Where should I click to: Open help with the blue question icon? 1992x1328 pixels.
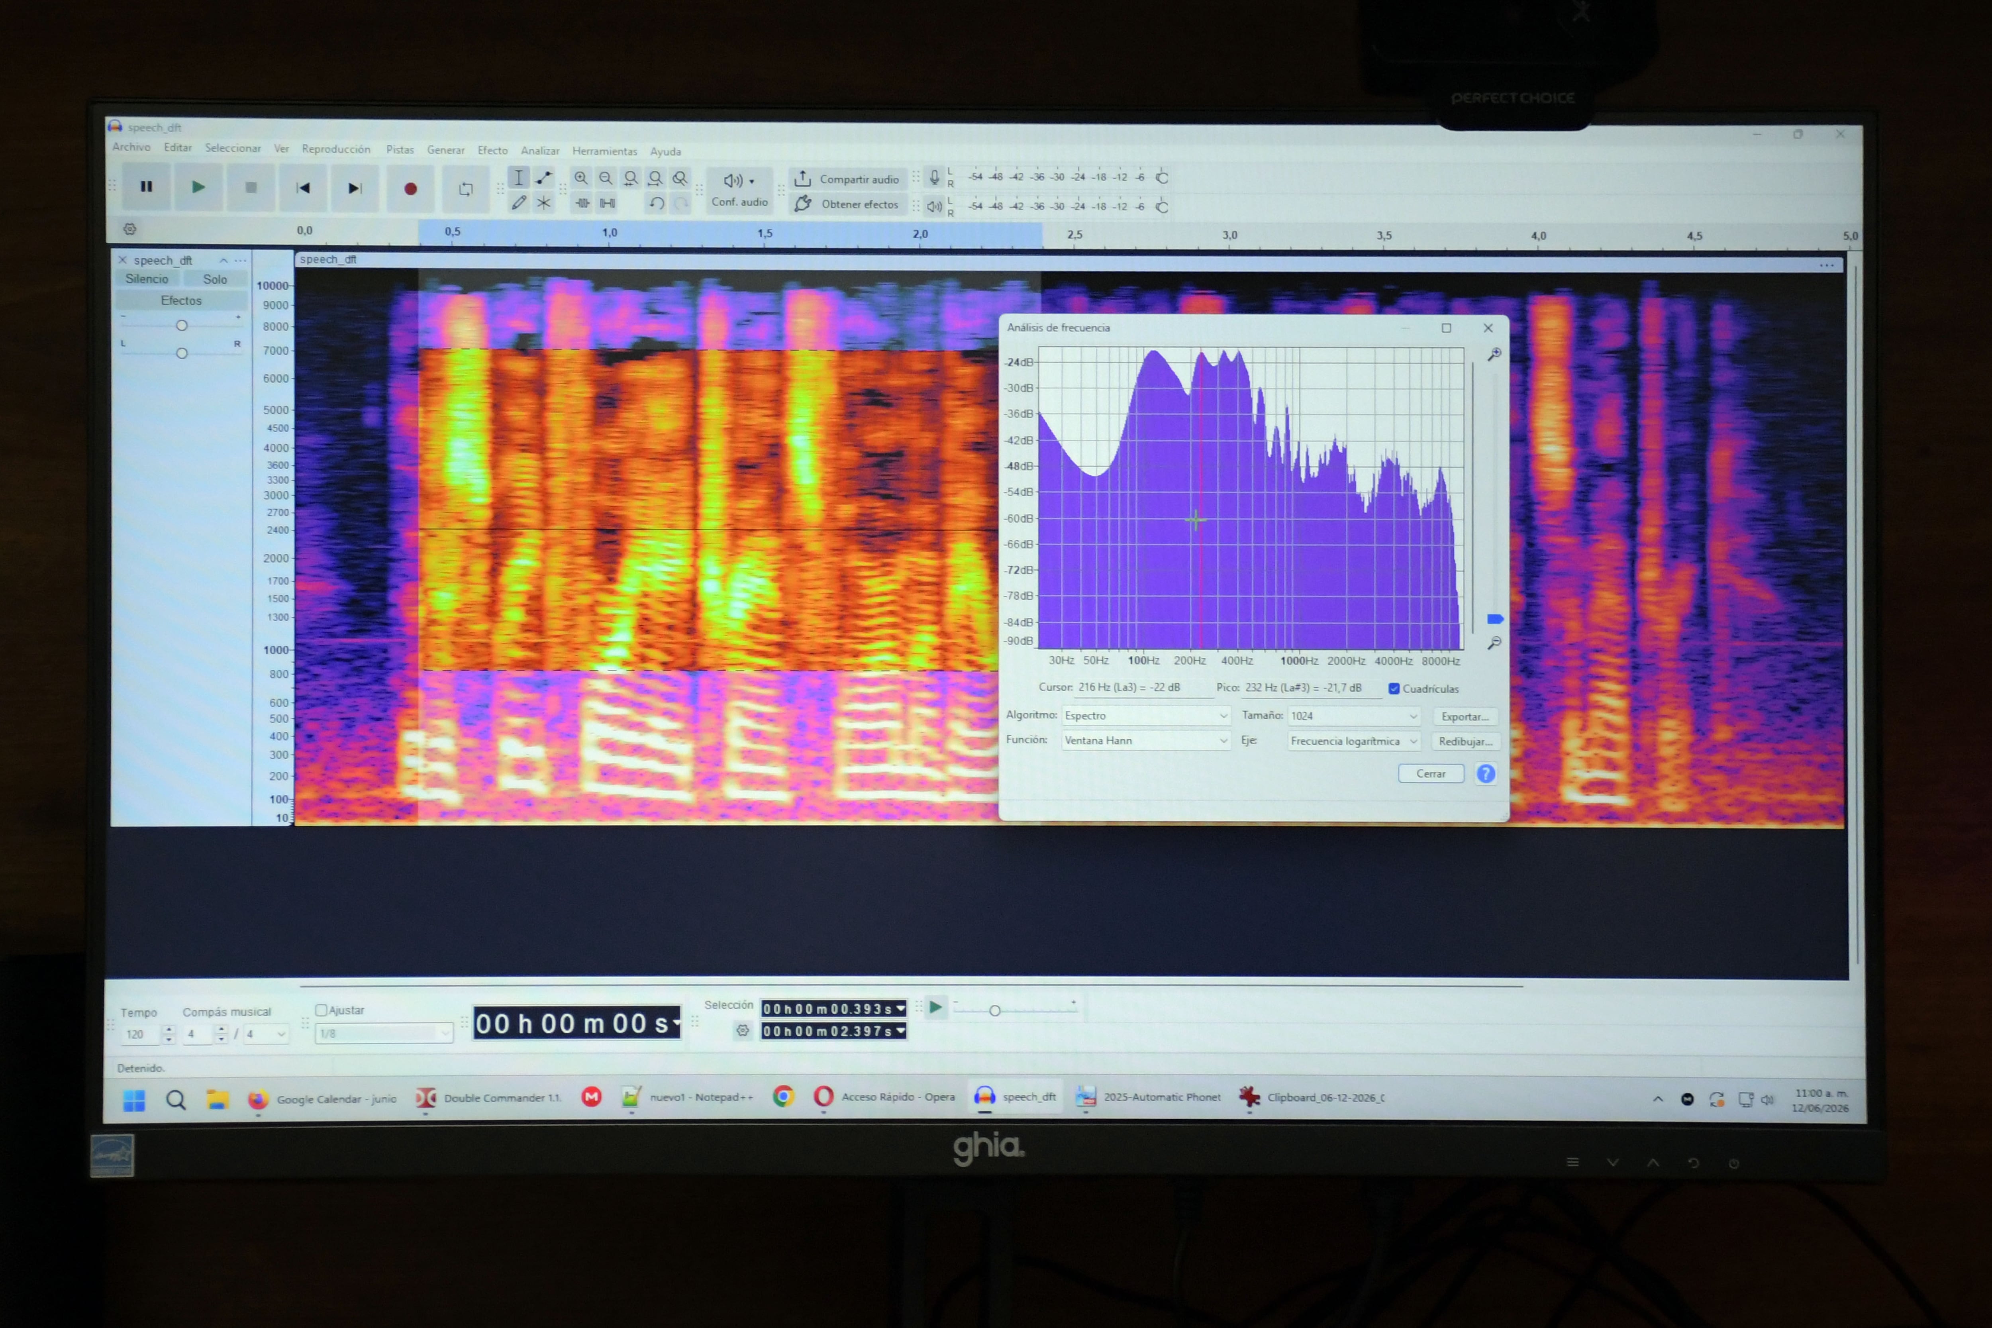[1486, 773]
